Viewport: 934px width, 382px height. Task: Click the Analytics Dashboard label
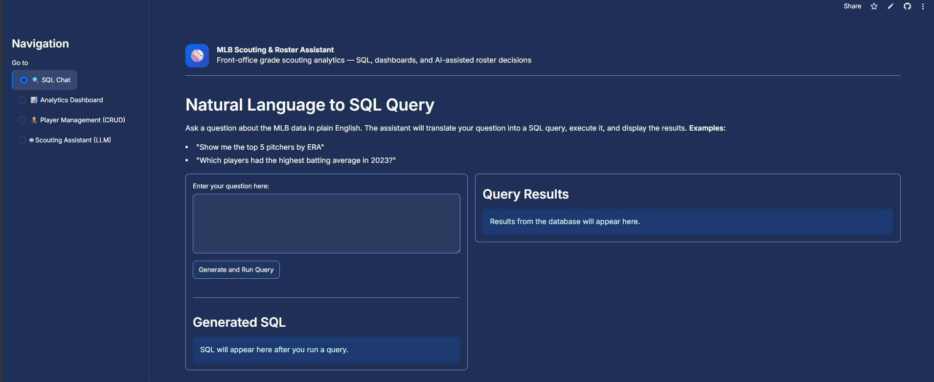[x=71, y=100]
